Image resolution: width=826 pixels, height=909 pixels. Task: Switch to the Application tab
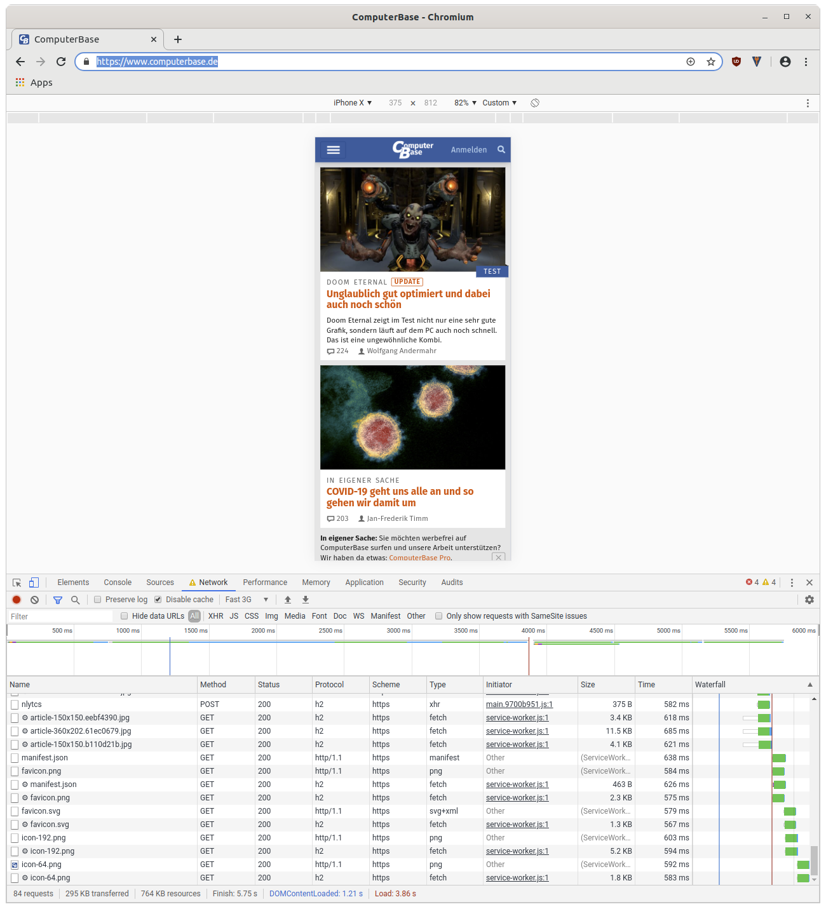(365, 582)
